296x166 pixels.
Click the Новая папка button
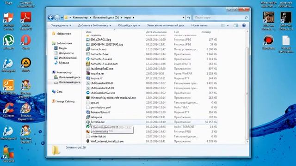pyautogui.click(x=199, y=25)
